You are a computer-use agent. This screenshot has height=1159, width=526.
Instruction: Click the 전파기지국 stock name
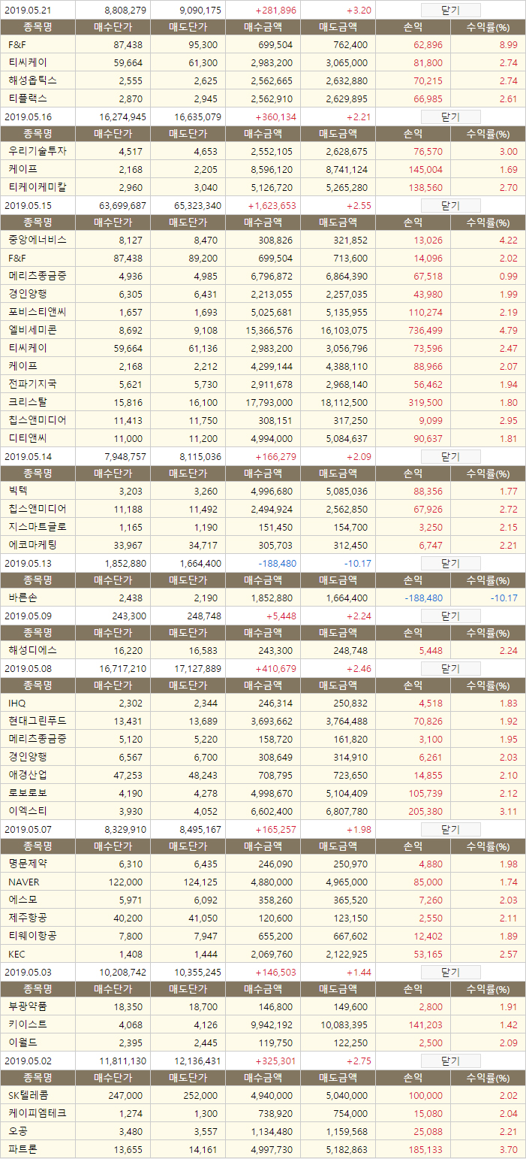(x=32, y=384)
